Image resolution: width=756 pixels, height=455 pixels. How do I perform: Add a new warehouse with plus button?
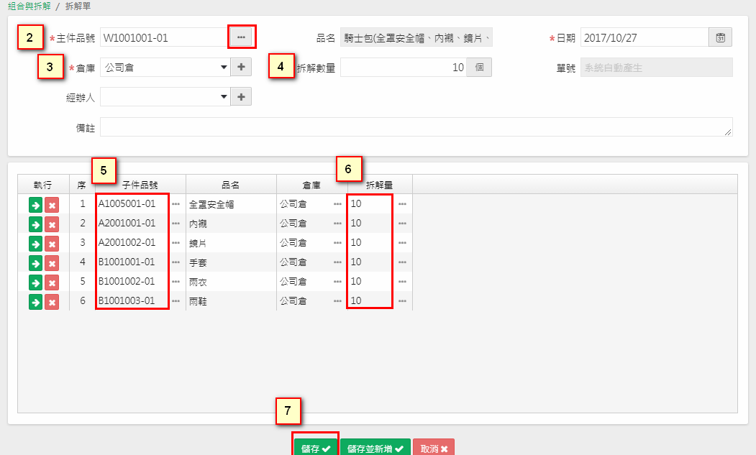[x=241, y=67]
